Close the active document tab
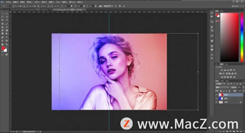The width and height of the screenshot is (245, 133). tap(85, 10)
